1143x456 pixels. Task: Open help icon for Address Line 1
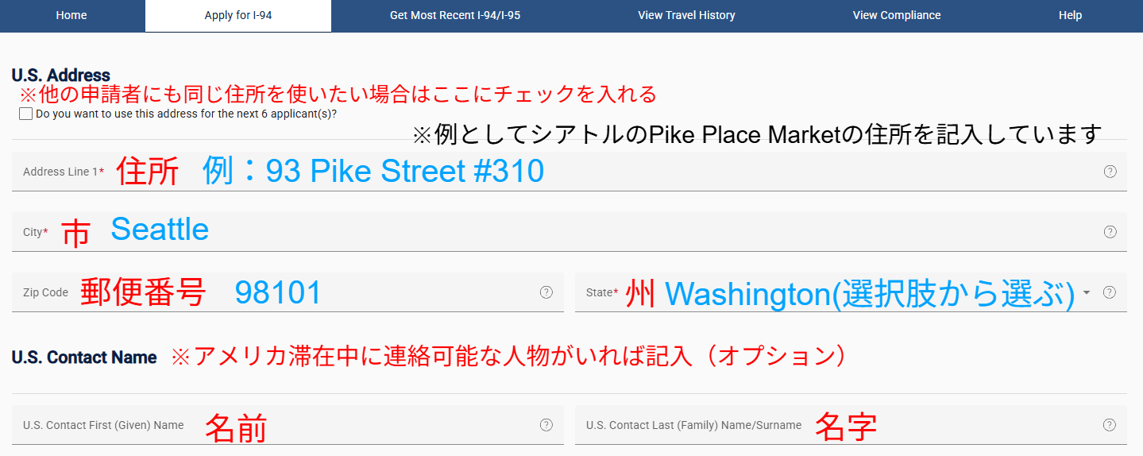(x=1110, y=172)
